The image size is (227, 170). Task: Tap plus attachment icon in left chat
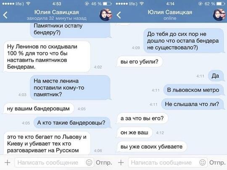(7, 162)
